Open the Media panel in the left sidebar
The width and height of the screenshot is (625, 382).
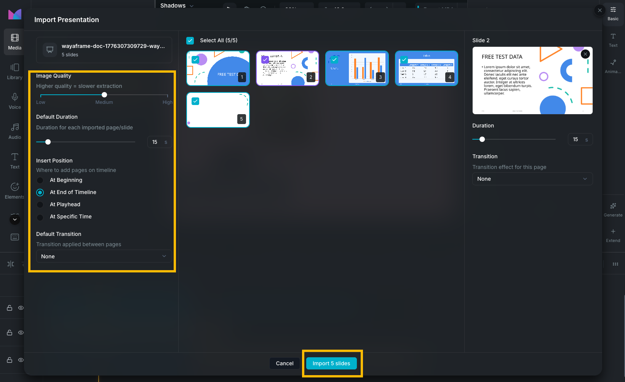click(14, 42)
